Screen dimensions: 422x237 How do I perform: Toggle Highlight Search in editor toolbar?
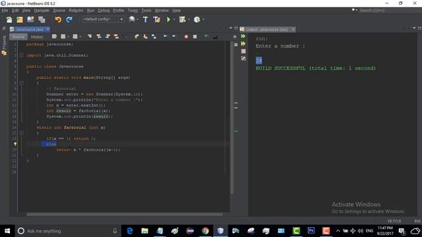pyautogui.click(x=116, y=37)
